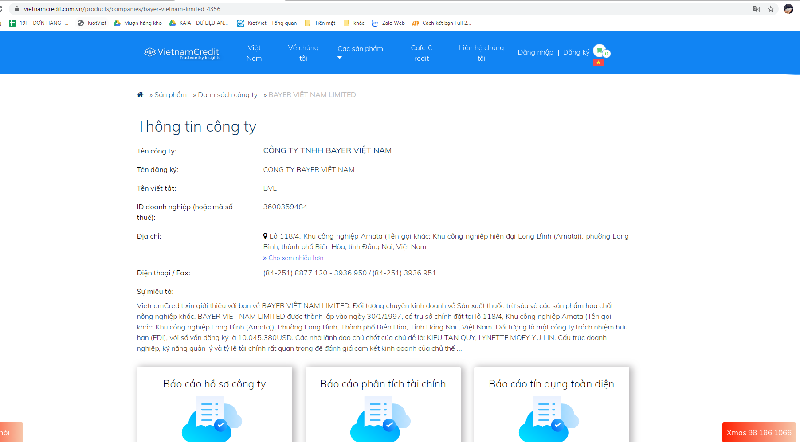Image resolution: width=800 pixels, height=442 pixels.
Task: Open the 19F - ĐƠN HÀNG bookmark
Action: (x=39, y=23)
